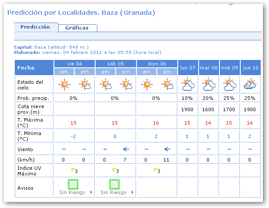Screen dimensions: 269x208
Task: Click the dom 06 column header
Action: click(x=157, y=64)
